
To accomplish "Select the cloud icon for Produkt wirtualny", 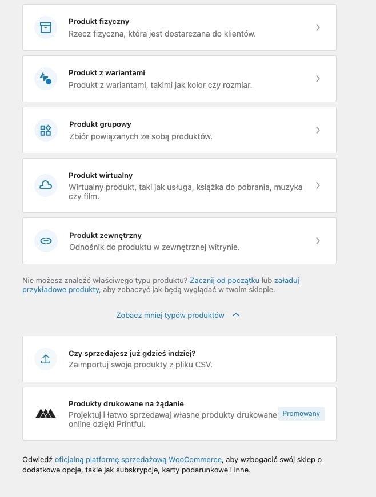I will (x=46, y=185).
